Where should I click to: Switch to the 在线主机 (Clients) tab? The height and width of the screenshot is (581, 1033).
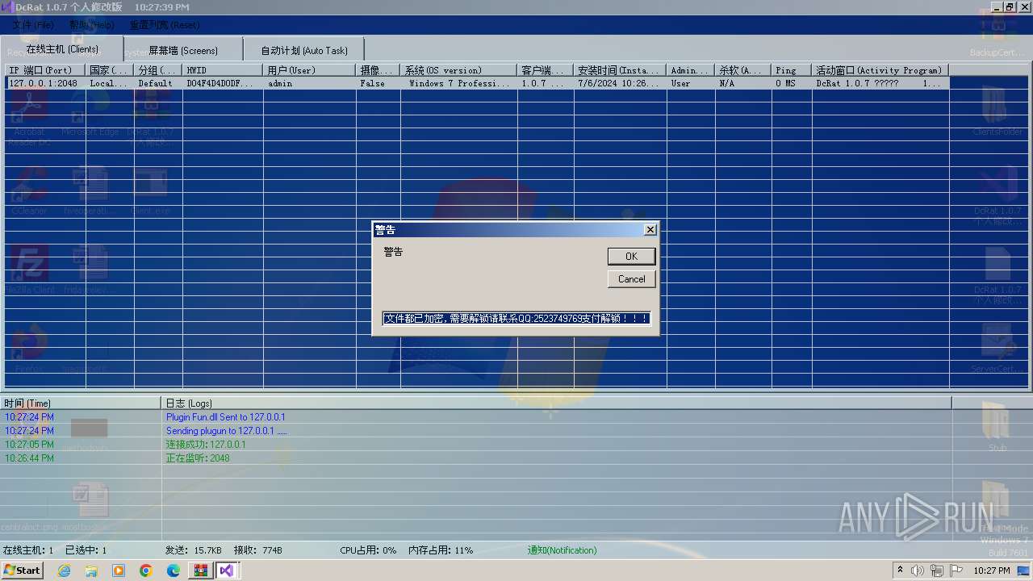point(62,49)
